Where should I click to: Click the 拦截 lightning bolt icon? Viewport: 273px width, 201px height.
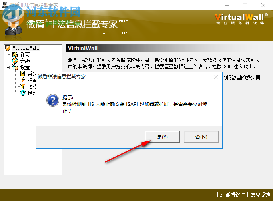click(x=22, y=80)
